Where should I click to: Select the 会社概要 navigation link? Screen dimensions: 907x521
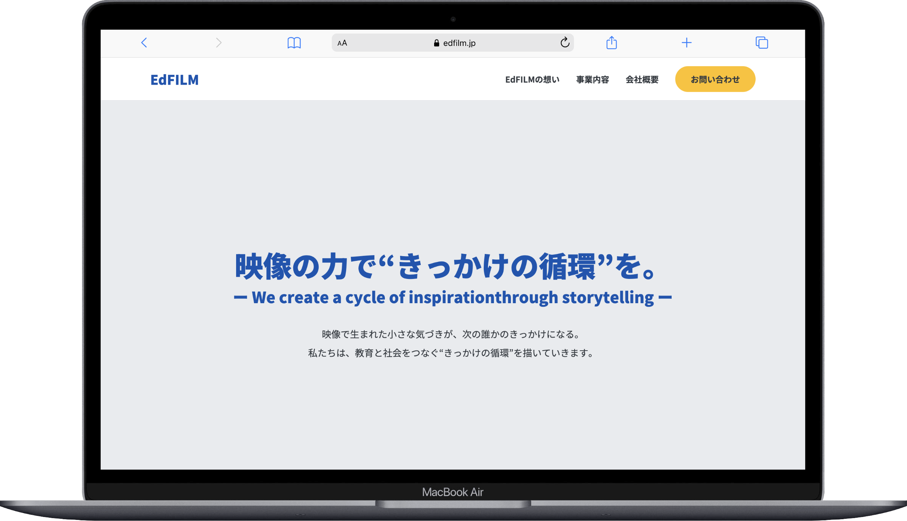click(642, 80)
